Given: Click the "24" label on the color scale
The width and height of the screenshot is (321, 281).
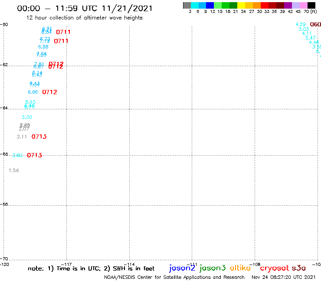Looking at the screenshot, I should pyautogui.click(x=243, y=12).
